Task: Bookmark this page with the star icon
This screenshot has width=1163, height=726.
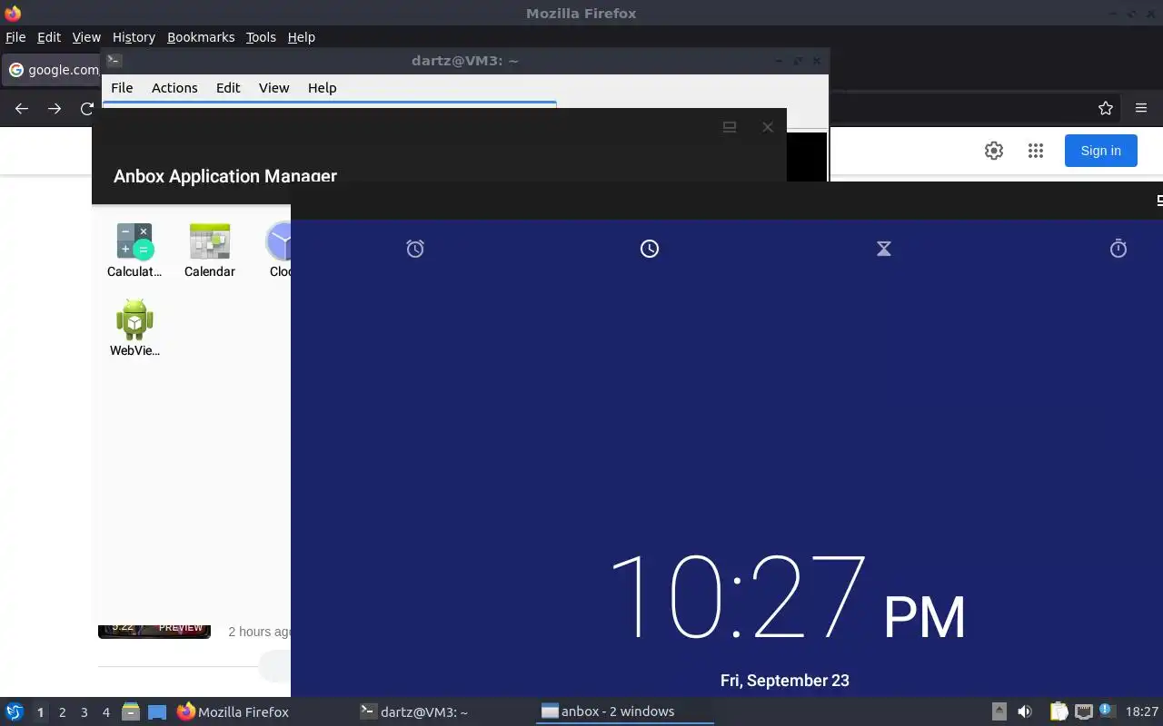Action: (1106, 108)
